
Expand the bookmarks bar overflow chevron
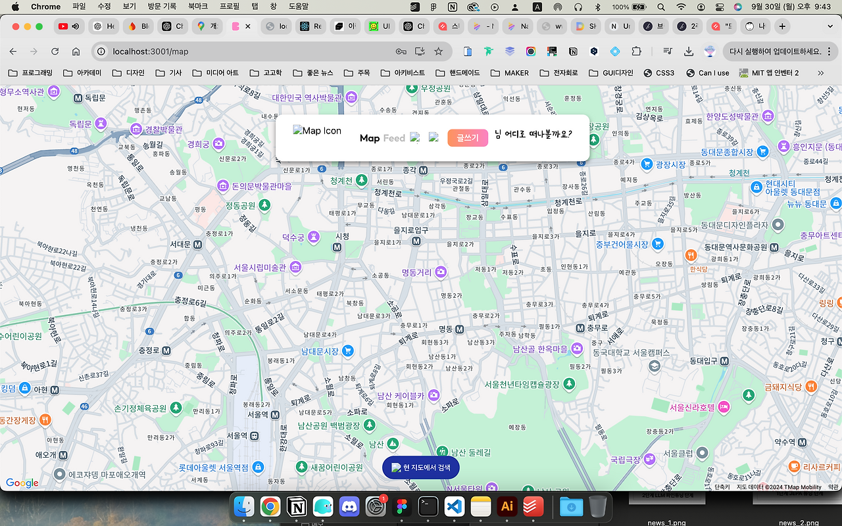820,73
